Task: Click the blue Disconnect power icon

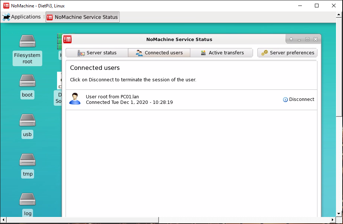Action: (285, 99)
